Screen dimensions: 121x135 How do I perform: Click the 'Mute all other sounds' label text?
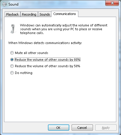coord(32,53)
